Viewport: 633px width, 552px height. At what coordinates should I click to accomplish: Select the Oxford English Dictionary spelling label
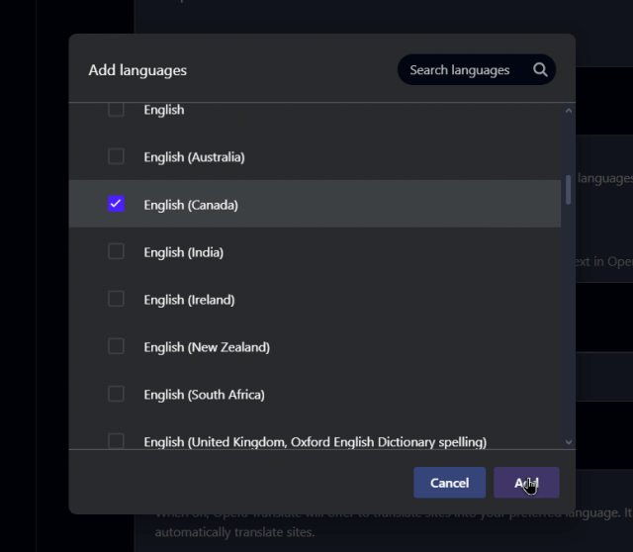(316, 442)
